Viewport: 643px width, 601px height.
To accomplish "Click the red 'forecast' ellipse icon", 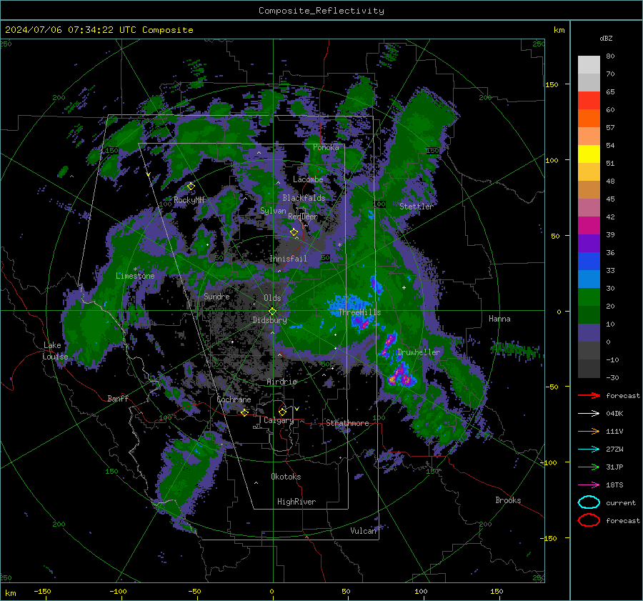I will click(x=589, y=520).
